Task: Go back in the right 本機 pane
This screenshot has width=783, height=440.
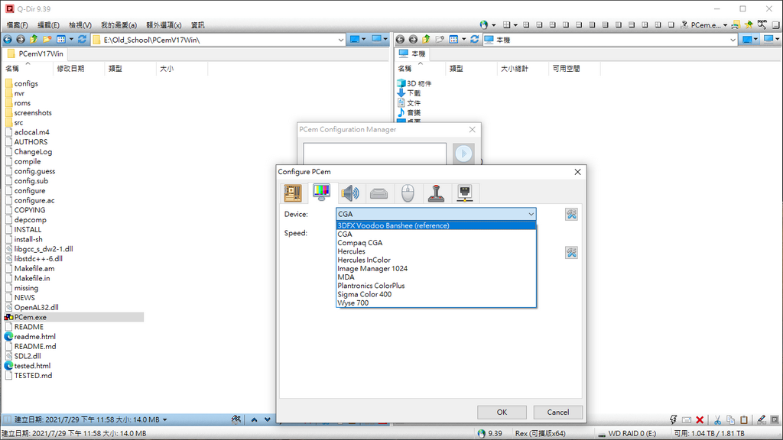Action: pyautogui.click(x=400, y=40)
